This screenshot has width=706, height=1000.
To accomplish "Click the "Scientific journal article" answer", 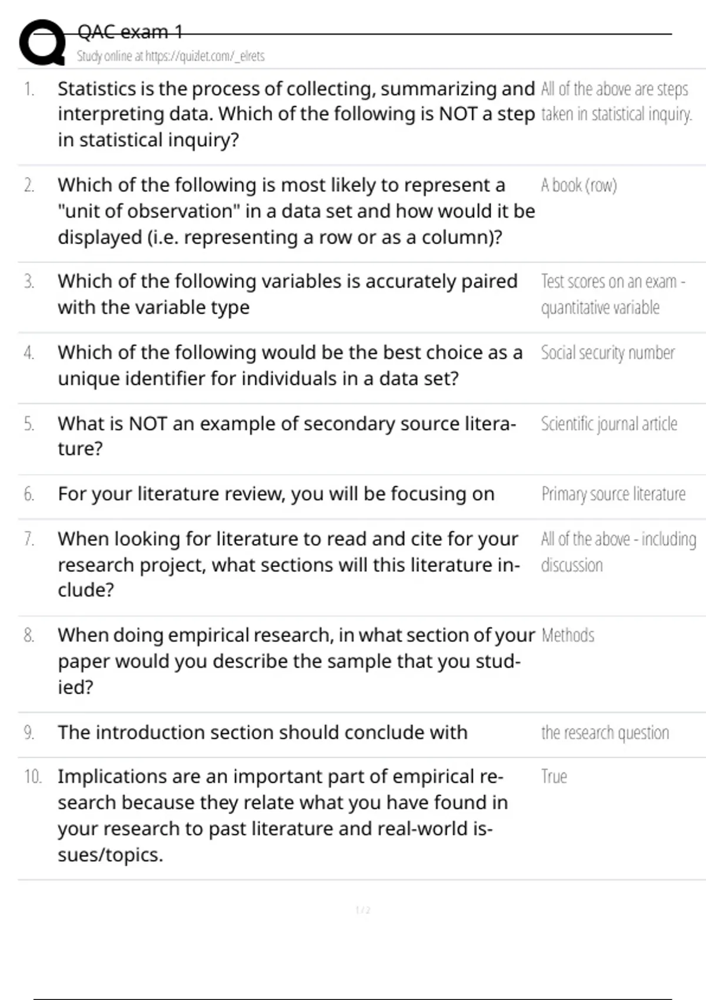I will [609, 424].
